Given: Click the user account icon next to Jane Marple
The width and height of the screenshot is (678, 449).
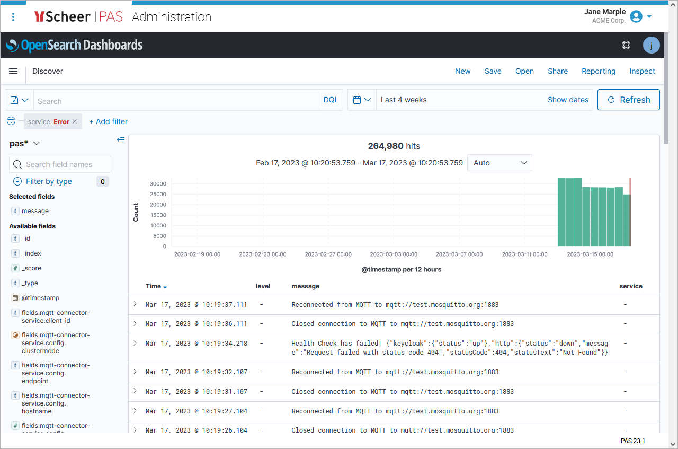Looking at the screenshot, I should click(637, 16).
